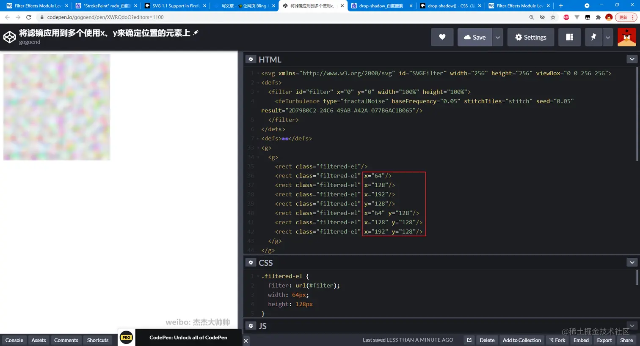Viewport: 640px width, 346px height.
Task: Open pen Settings
Action: point(530,37)
